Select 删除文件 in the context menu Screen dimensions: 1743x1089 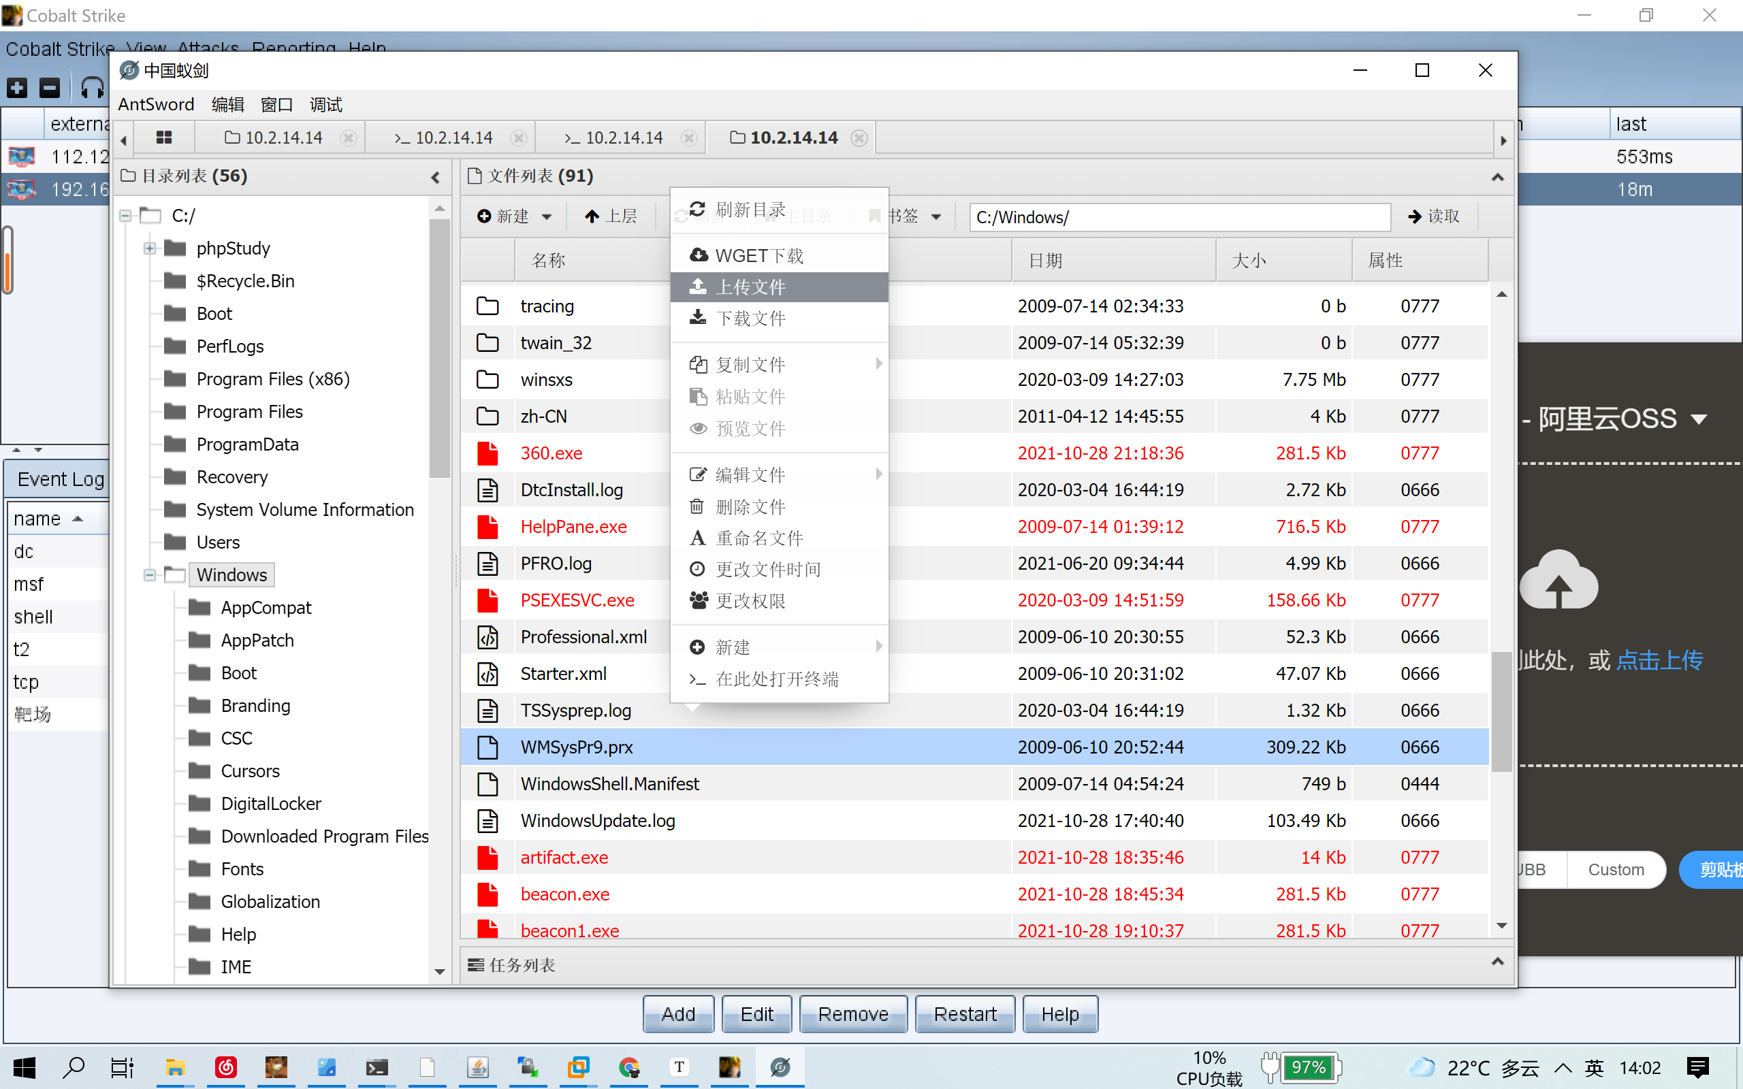coord(780,506)
